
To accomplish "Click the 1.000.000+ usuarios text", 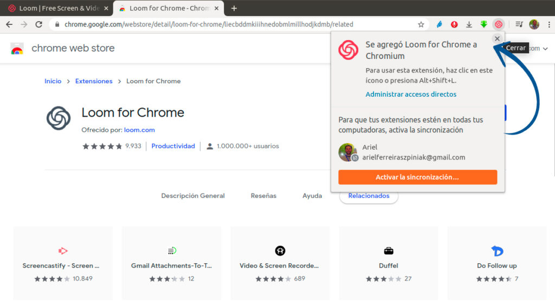I will point(248,146).
